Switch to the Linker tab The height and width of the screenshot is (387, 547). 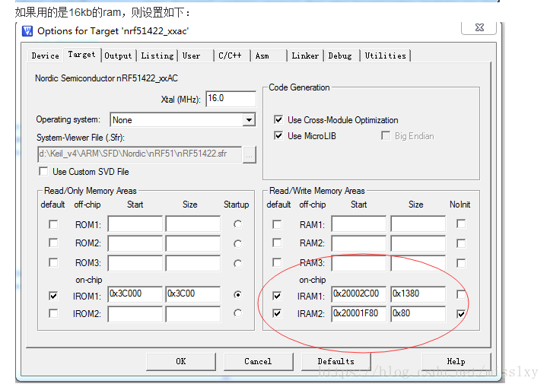point(305,56)
